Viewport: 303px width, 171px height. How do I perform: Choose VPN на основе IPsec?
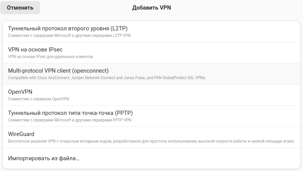pos(35,50)
